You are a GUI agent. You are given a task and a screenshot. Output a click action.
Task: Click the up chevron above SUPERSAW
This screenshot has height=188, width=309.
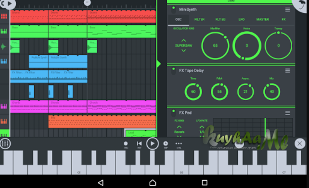click(183, 40)
